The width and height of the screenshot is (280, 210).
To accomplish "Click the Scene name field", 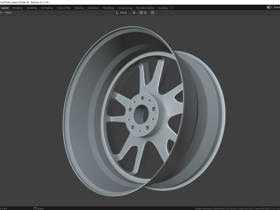I will pyautogui.click(x=276, y=8).
